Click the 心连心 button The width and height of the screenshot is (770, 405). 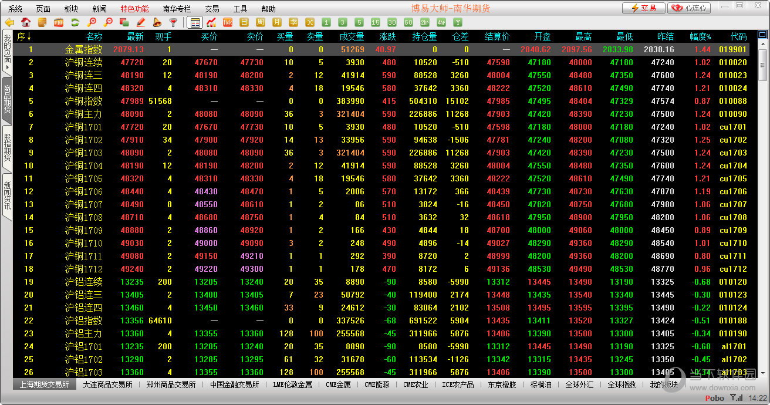point(690,8)
